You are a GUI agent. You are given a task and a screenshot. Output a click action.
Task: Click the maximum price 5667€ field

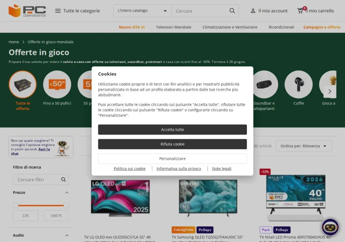click(x=56, y=216)
